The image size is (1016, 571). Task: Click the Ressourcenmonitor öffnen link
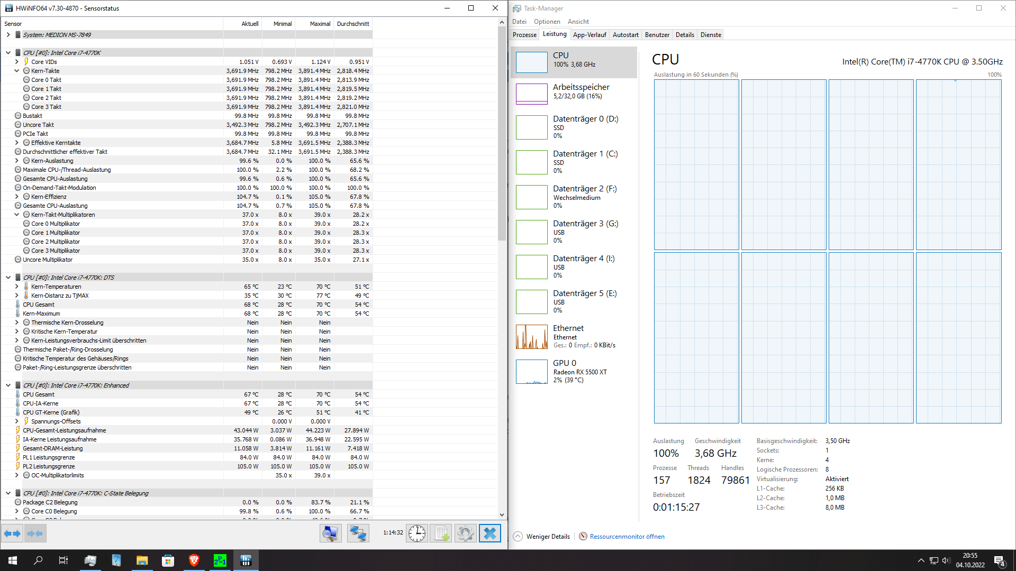pos(627,537)
